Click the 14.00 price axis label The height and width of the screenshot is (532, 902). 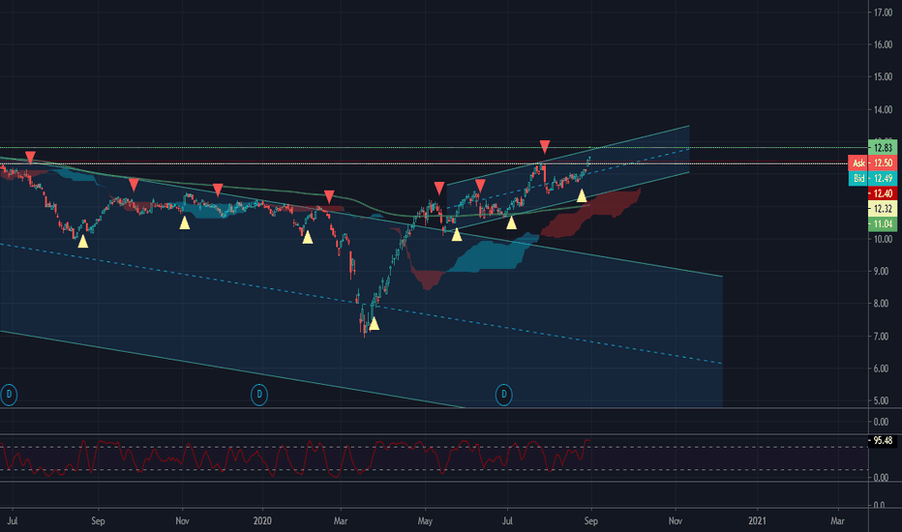(x=883, y=109)
